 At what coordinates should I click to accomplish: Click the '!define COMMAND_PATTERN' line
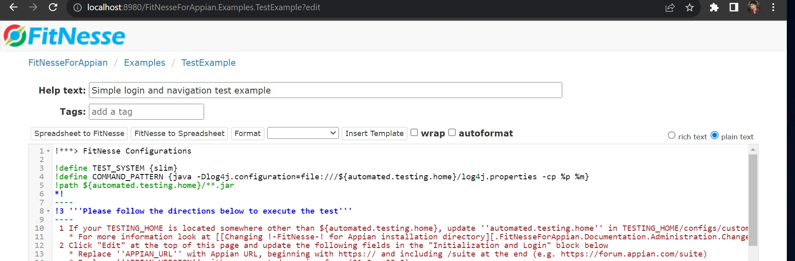coord(322,177)
